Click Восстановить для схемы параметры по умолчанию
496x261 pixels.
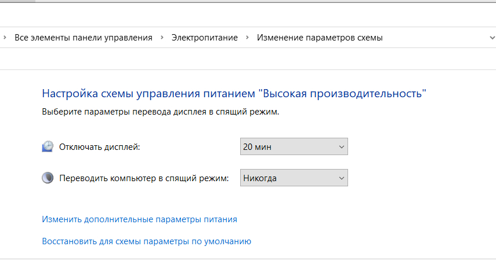146,241
